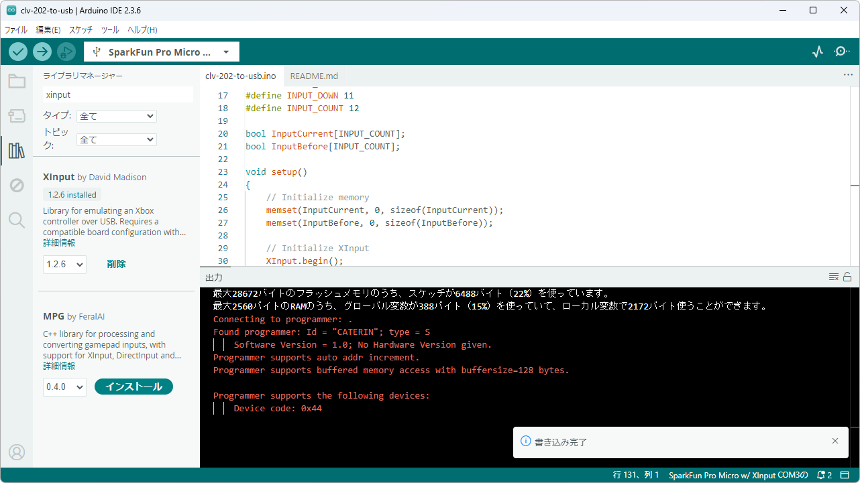Click the Verify sketch checkmark button
Viewport: 860px width, 483px height.
[x=18, y=52]
